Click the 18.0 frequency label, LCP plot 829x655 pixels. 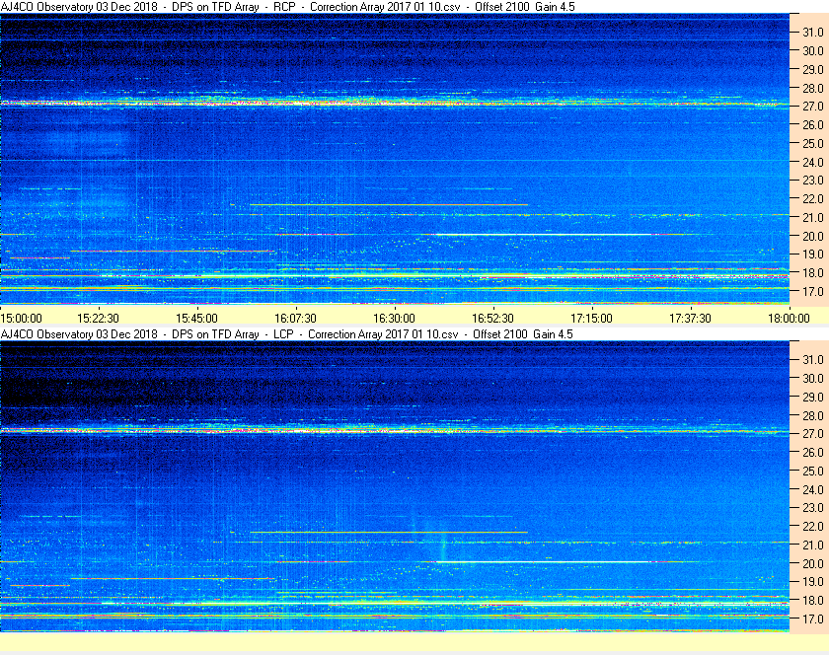pyautogui.click(x=813, y=600)
